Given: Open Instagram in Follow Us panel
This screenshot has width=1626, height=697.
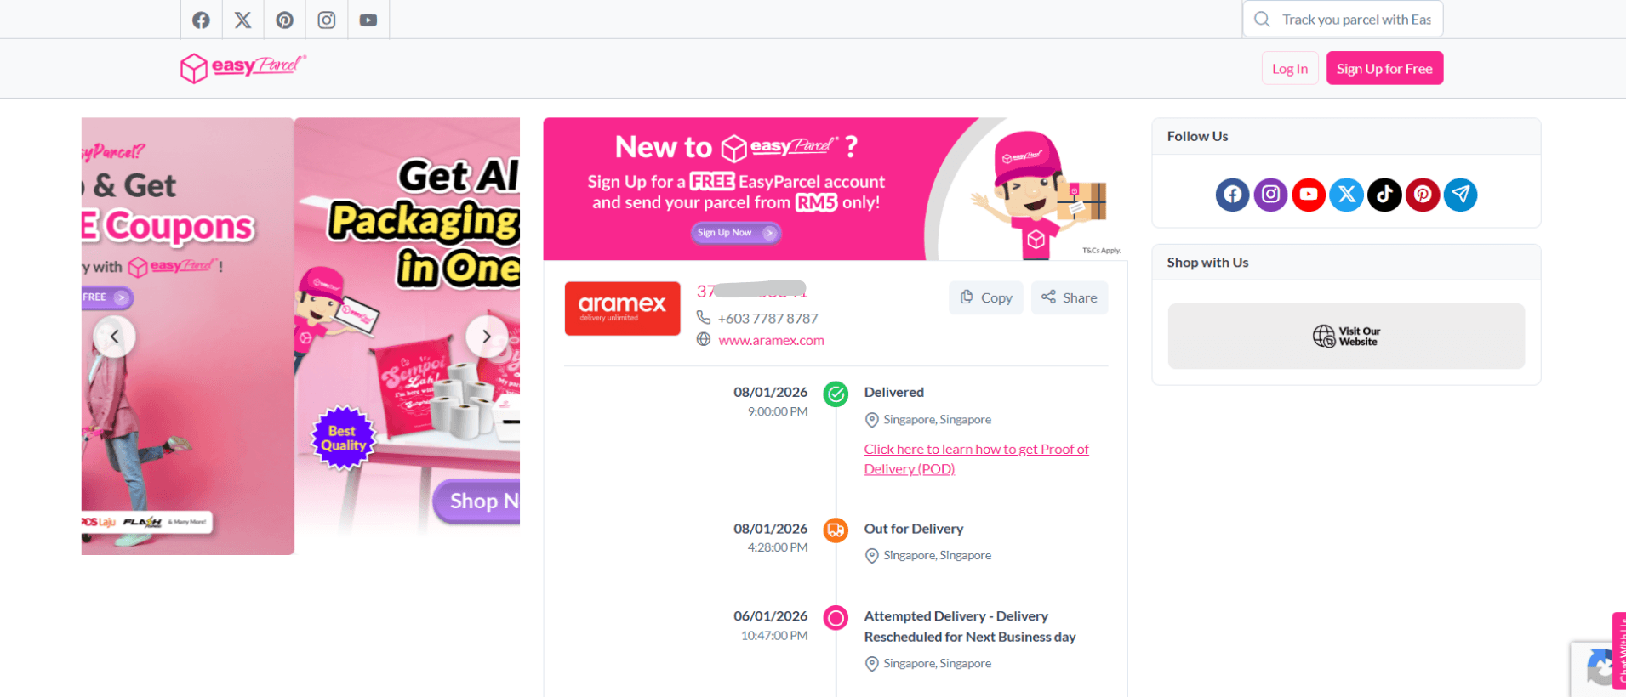Looking at the screenshot, I should click(1270, 195).
